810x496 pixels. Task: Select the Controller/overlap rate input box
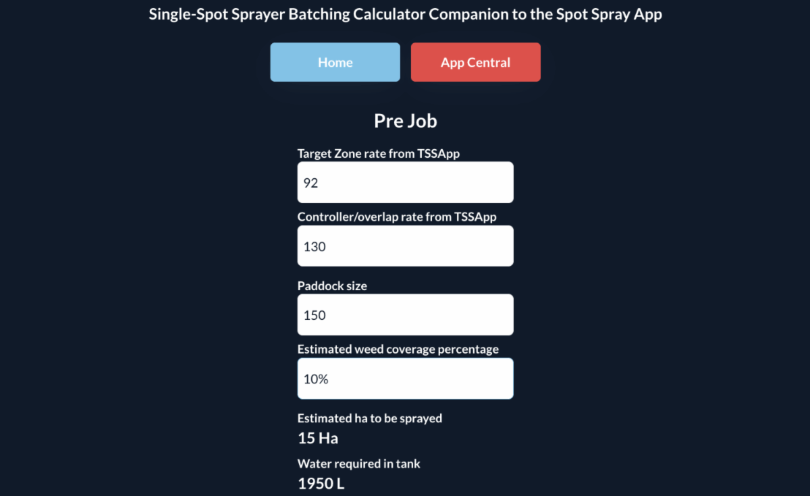point(405,246)
